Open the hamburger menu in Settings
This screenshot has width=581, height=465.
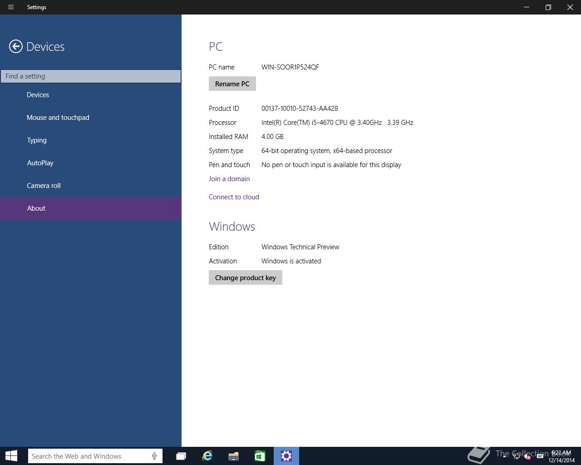tap(11, 7)
